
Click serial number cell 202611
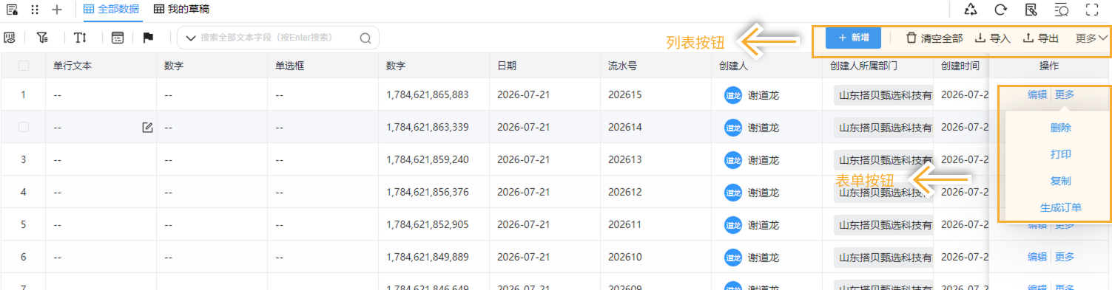624,224
